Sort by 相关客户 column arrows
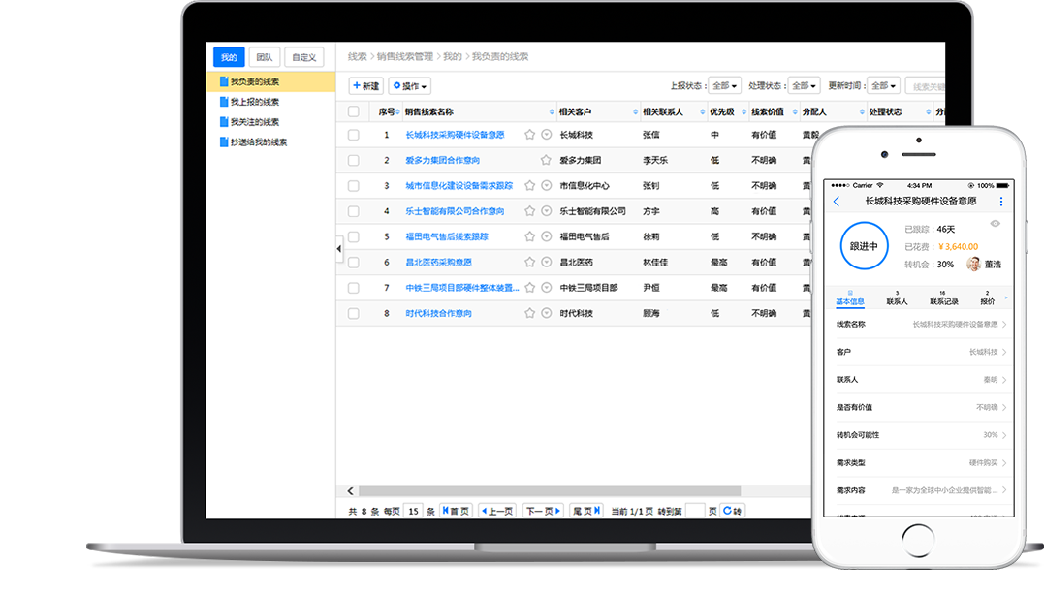Image resolution: width=1044 pixels, height=595 pixels. tap(635, 111)
